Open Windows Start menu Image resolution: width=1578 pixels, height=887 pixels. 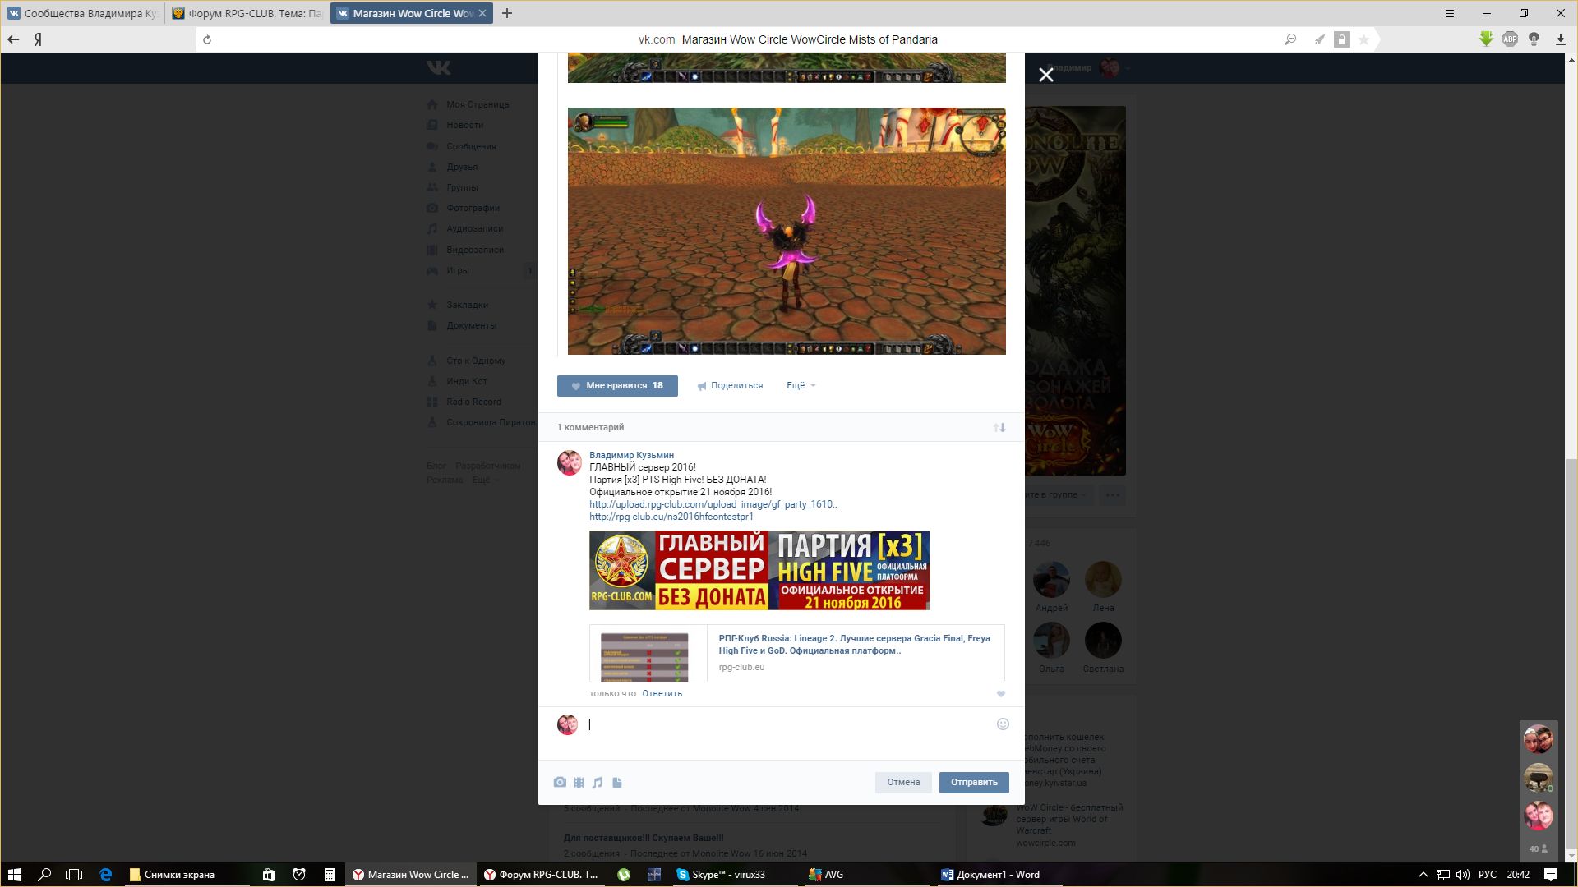pyautogui.click(x=14, y=875)
